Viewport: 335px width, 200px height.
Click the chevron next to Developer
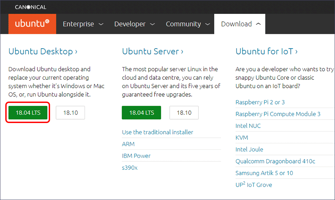pyautogui.click(x=152, y=24)
